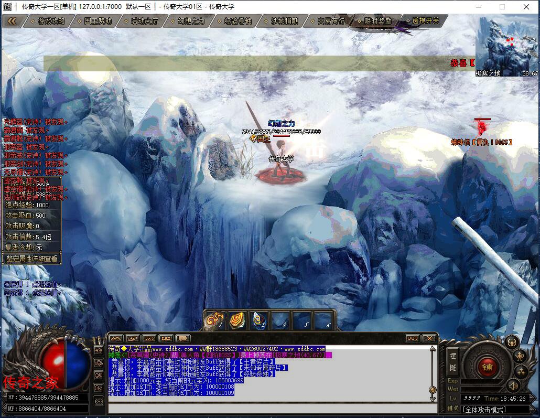Screen dimensions: 540x418
Task: Select empty hotbar slot 5
Action: (x=303, y=320)
